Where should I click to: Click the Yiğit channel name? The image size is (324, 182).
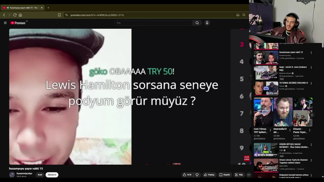point(281,150)
